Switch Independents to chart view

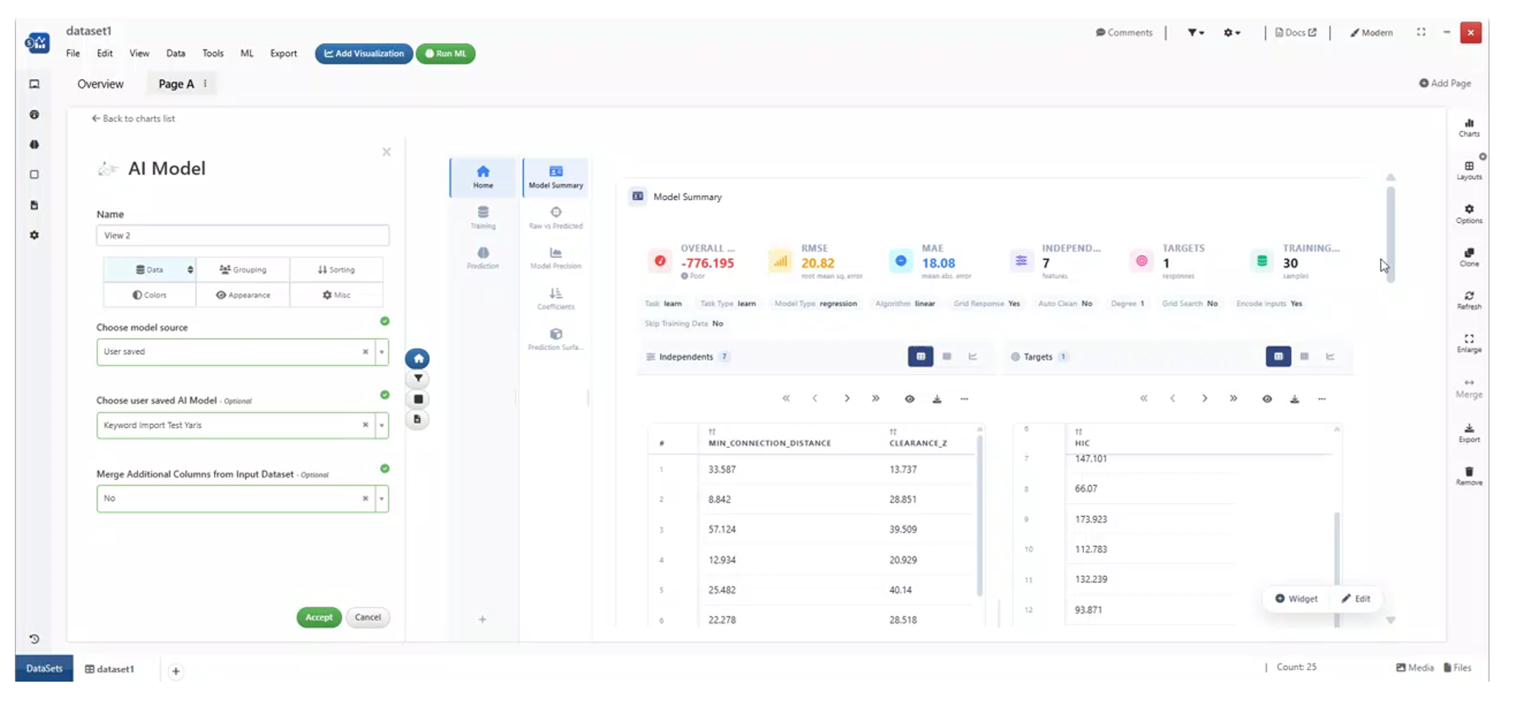tap(973, 356)
